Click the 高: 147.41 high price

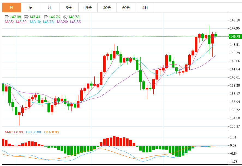point(32,17)
